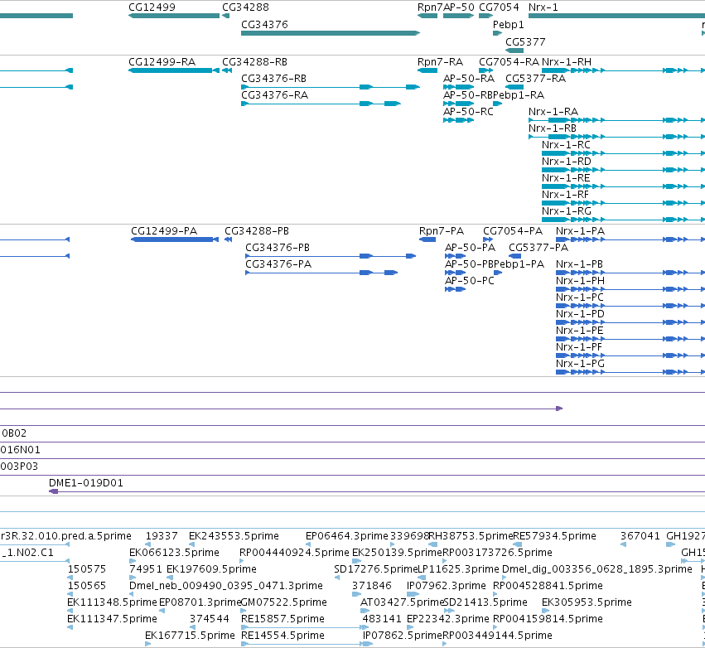Click the SD17276.5prime feature

(x=376, y=570)
